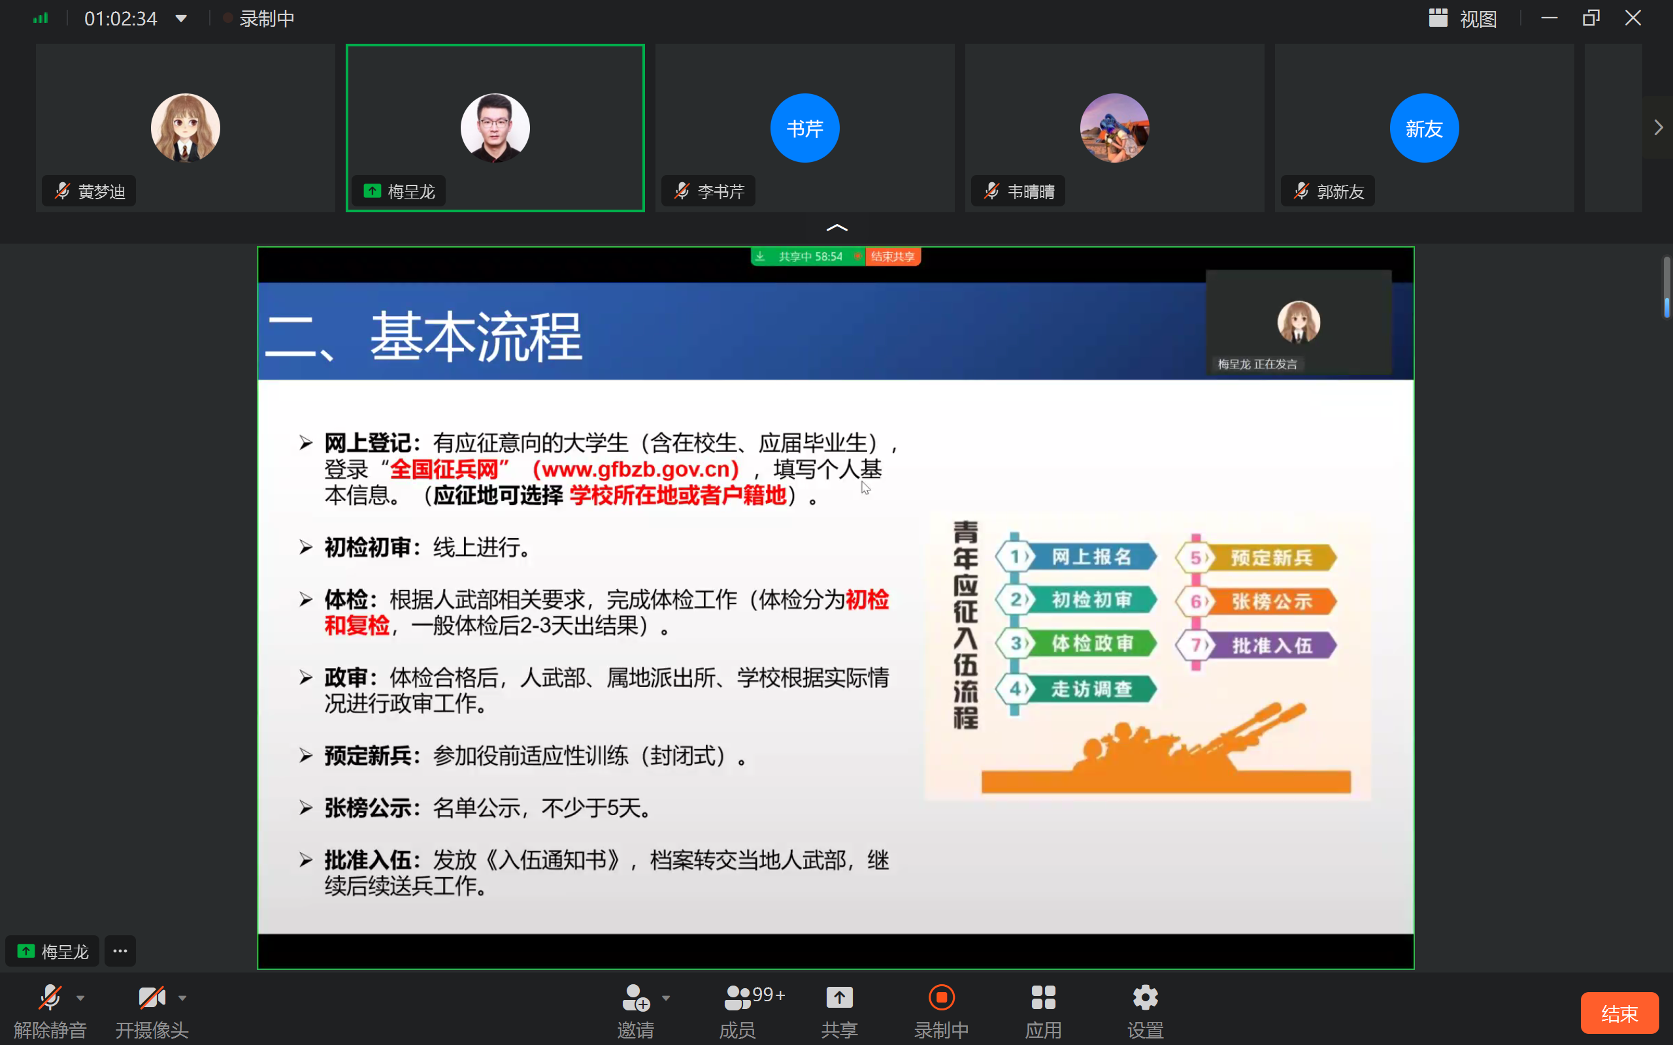Open the Settings (设置) gear icon

click(1145, 998)
